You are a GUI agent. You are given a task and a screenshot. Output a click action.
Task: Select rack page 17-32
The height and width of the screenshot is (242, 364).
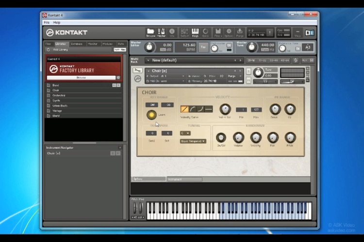coord(262,60)
